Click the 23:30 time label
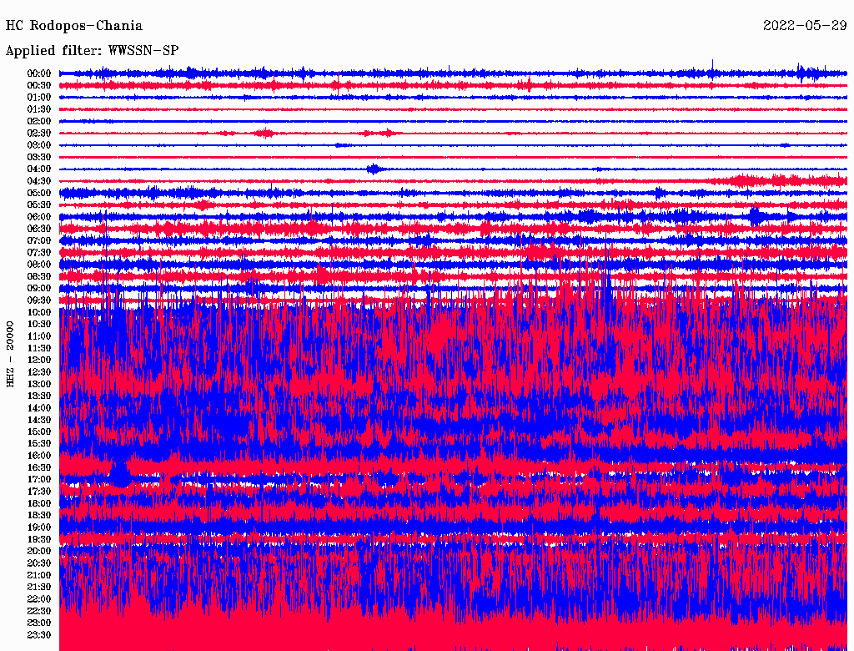Viewport: 854px width, 651px height. 39,634
